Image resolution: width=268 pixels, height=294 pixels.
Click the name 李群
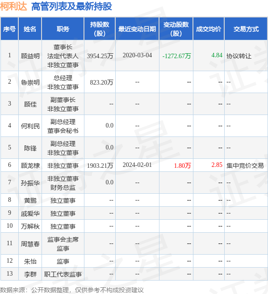pos(30,274)
